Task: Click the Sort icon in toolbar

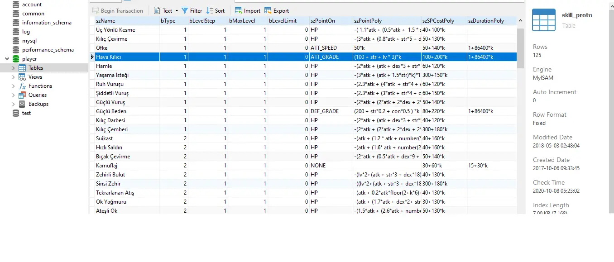Action: (210, 10)
